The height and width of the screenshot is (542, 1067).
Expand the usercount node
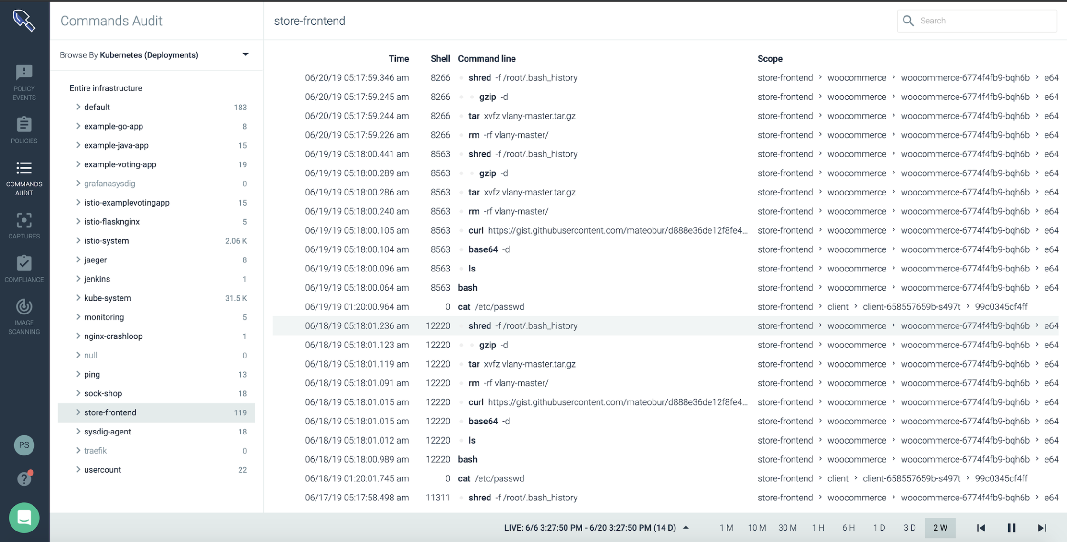pos(78,470)
